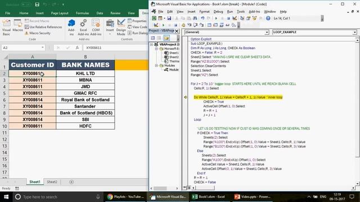Click the Excel save icon in title bar
Viewport: 360px width, 202px height.
[37, 4]
